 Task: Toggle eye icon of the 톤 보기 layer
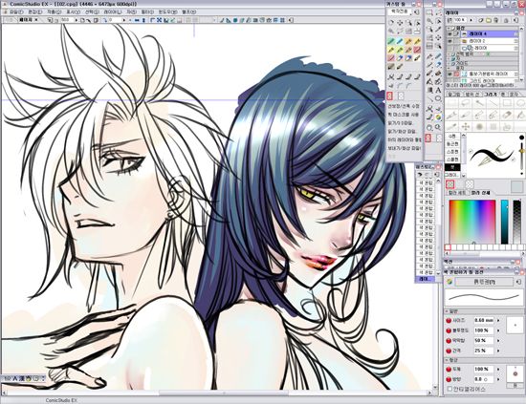(449, 74)
